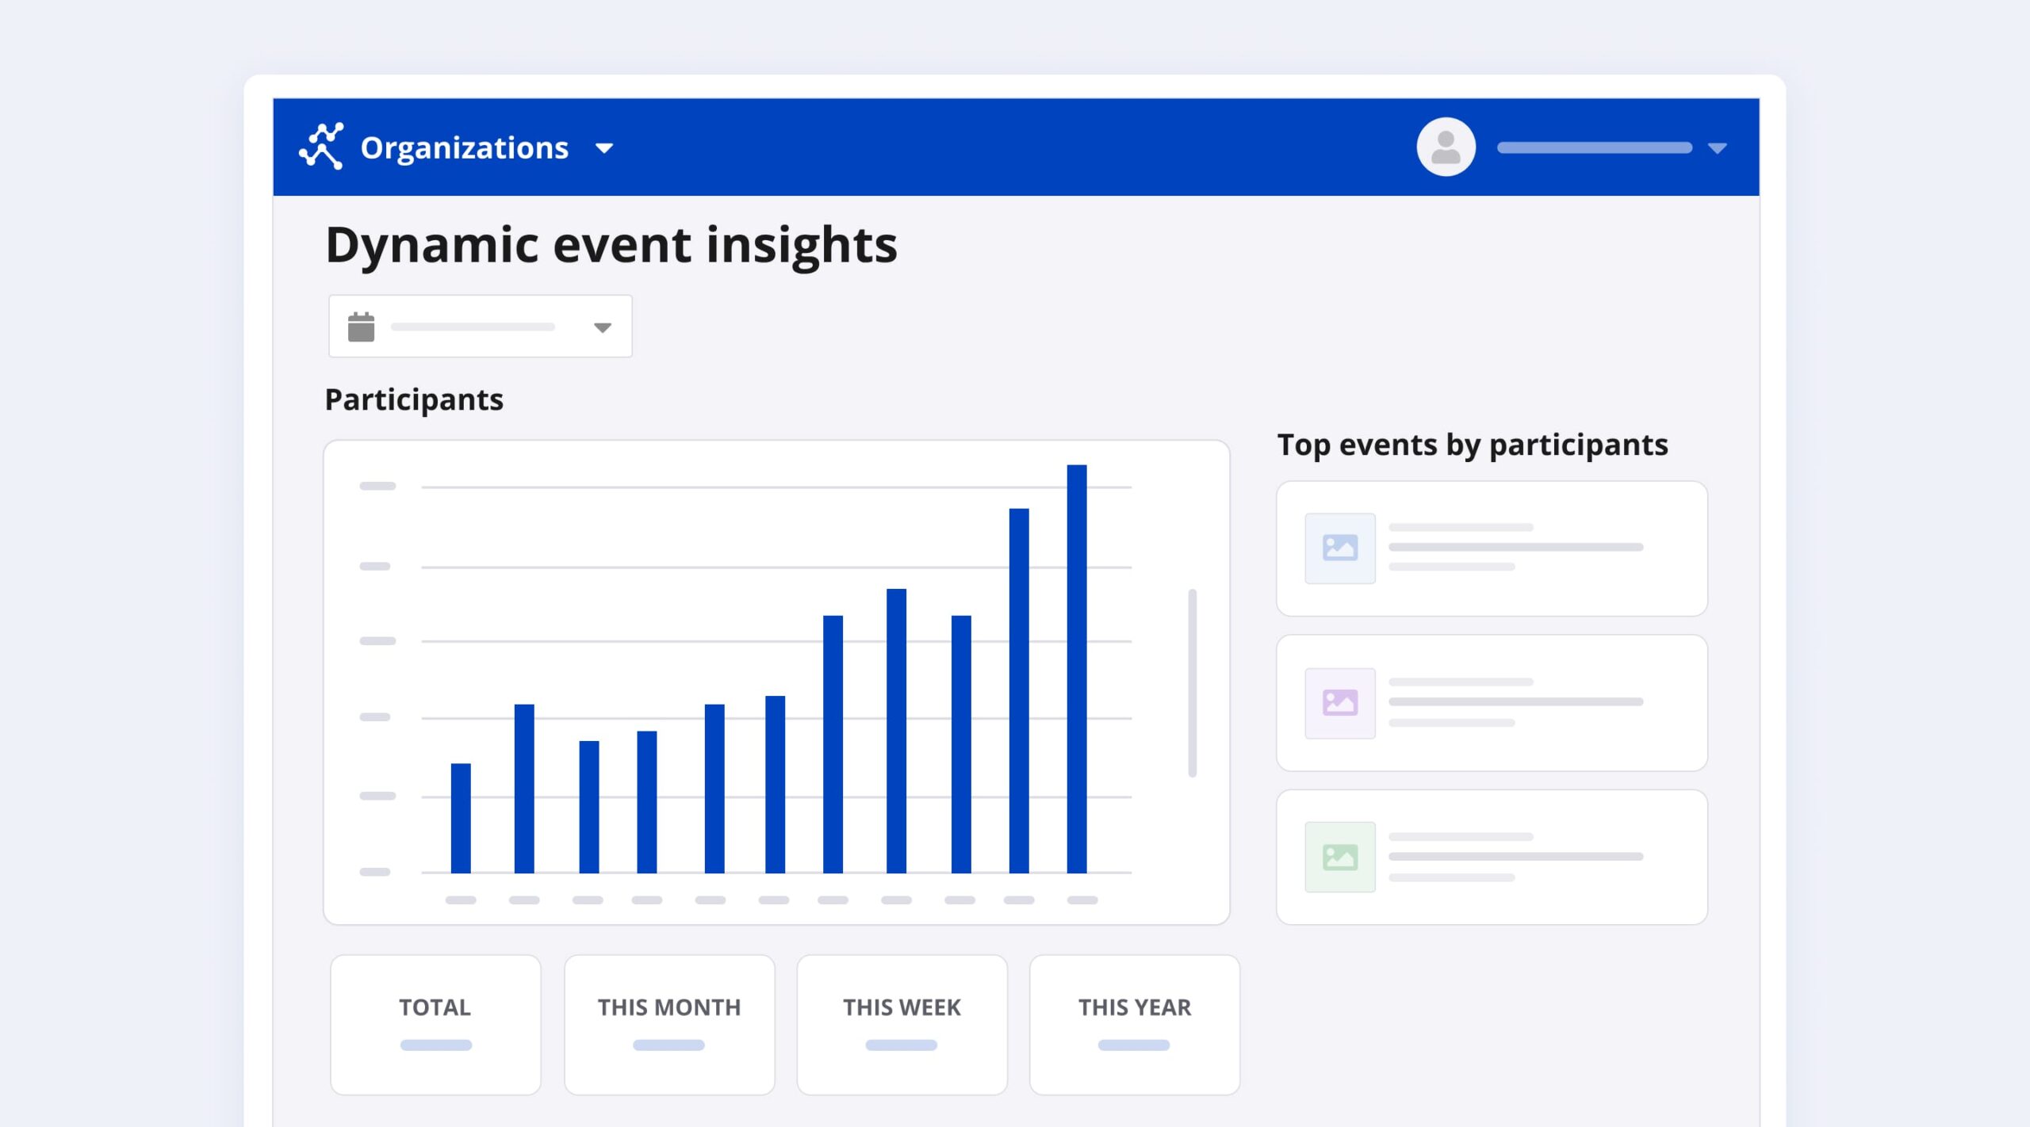Click the running-figure app logo

(x=321, y=147)
